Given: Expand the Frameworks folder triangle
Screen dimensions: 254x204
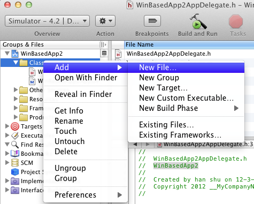Looking at the screenshot, I should pyautogui.click(x=16, y=108).
